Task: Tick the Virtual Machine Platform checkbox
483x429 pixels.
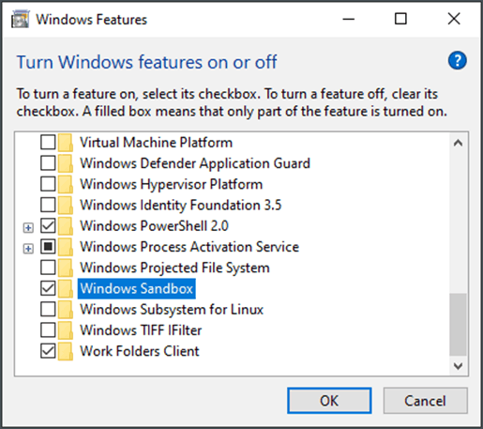Action: click(x=48, y=142)
